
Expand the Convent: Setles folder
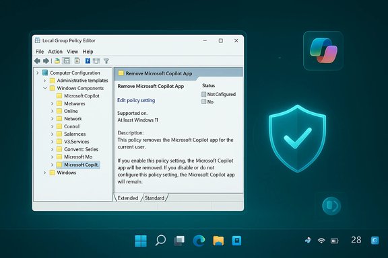pyautogui.click(x=52, y=149)
